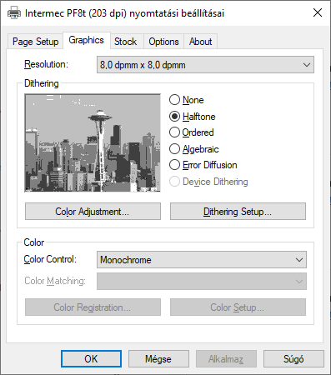Viewport: 331px width, 375px height.
Task: Show the About tab
Action: point(200,42)
